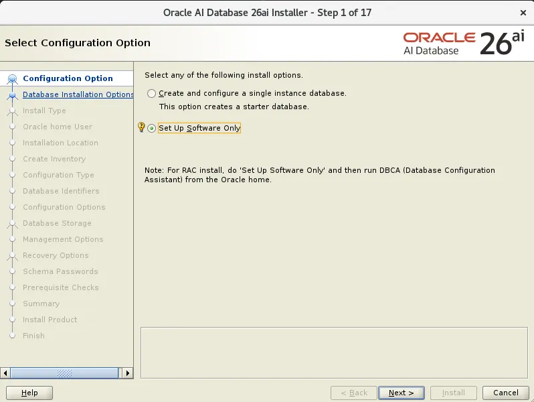534x402 pixels.
Task: Click the Prerequisite Checks step label
Action: pyautogui.click(x=61, y=287)
